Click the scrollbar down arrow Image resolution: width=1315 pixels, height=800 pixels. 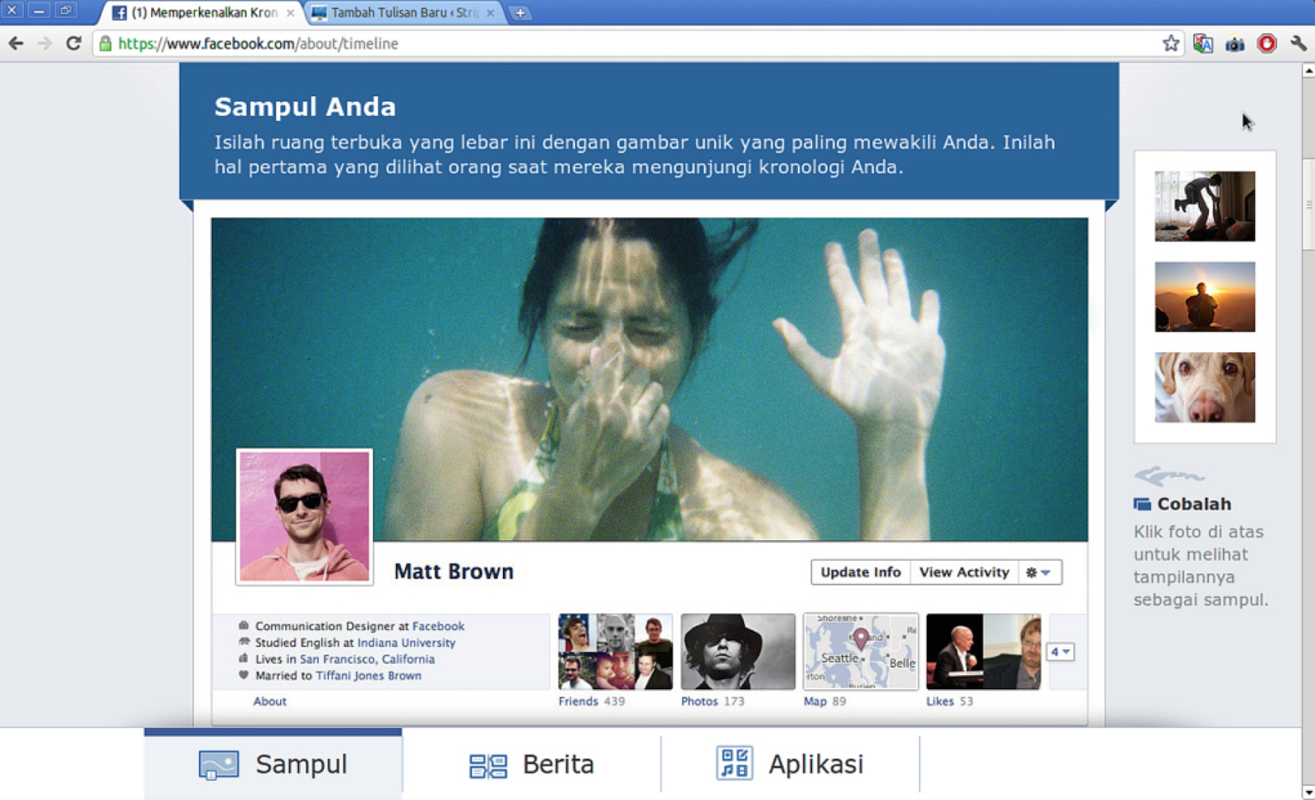[x=1308, y=793]
